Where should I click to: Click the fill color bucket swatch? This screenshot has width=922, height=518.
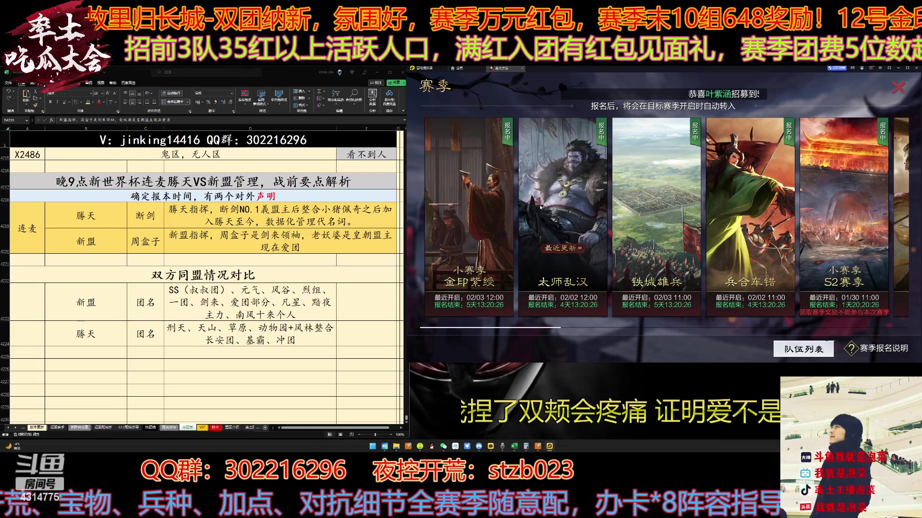88,102
